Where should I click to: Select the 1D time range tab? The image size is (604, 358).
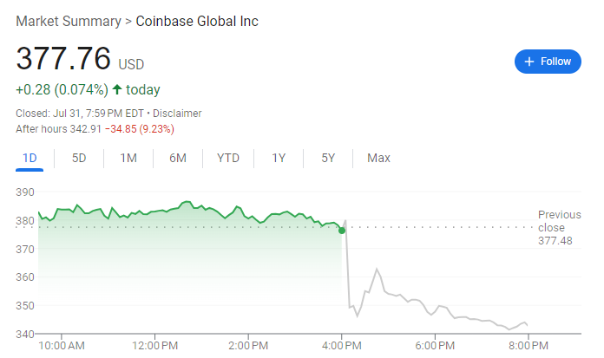(x=30, y=158)
